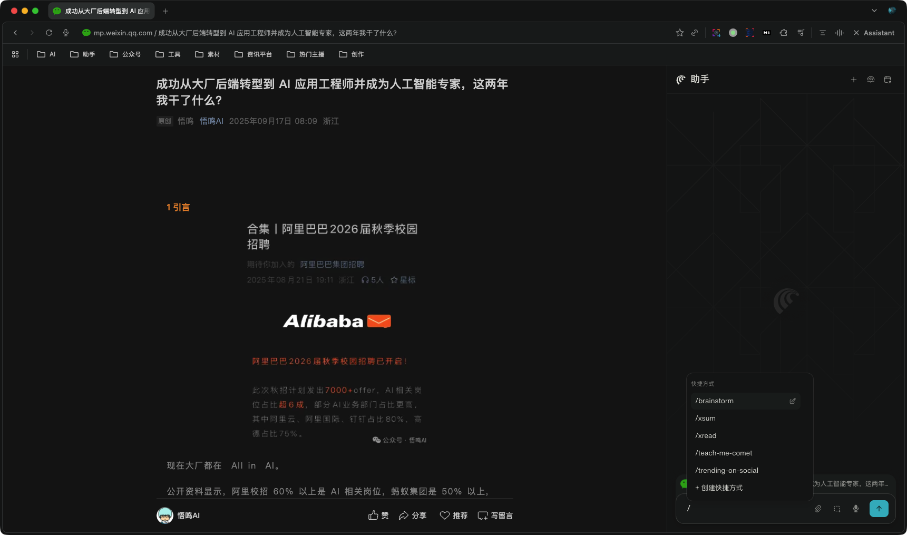Open the 阿里巴巴集团招聘 account link

click(332, 265)
